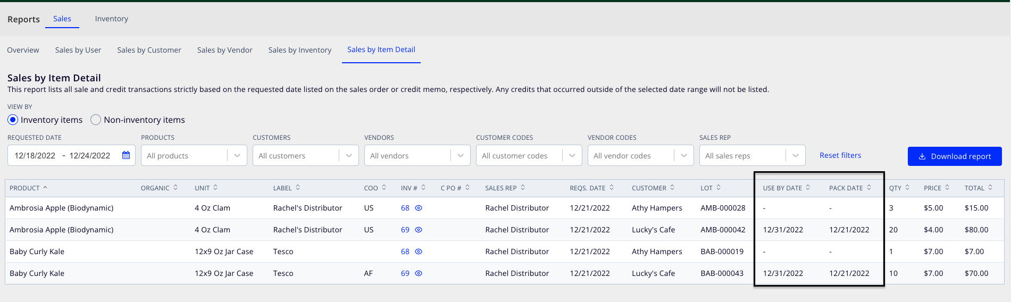Switch to the Inventory reports tab
Screen dimensions: 1011x302
pos(112,19)
